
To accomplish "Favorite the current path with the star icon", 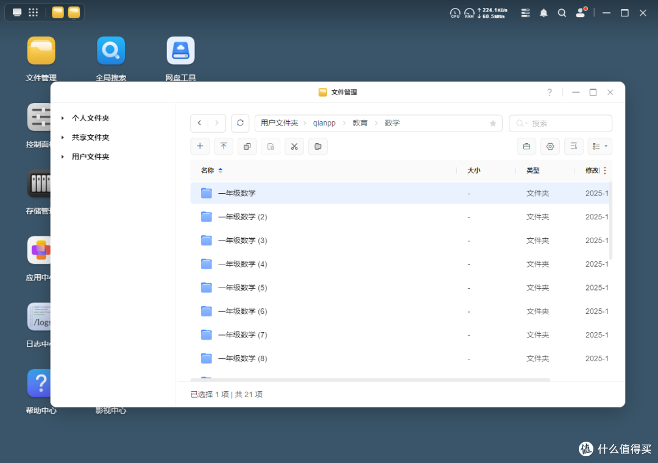I will [x=493, y=124].
